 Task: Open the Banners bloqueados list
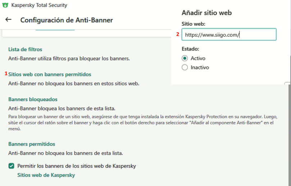click(x=33, y=99)
